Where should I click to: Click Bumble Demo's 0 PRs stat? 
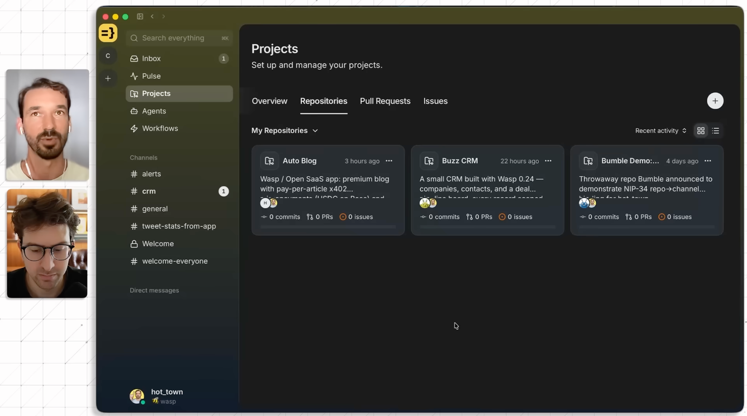[x=638, y=217]
